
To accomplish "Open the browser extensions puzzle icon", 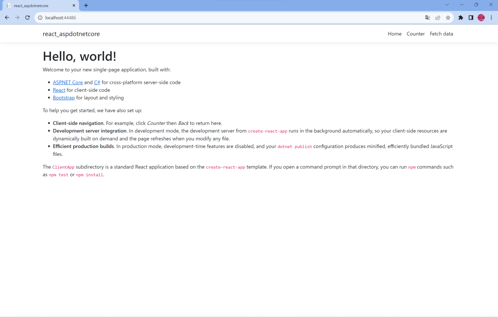I will click(461, 18).
